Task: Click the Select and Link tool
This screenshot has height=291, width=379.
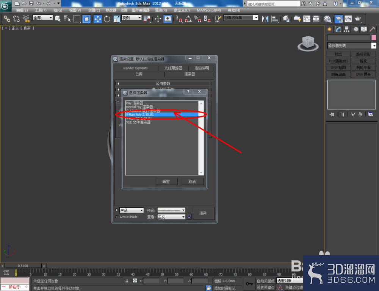Action: pyautogui.click(x=7, y=19)
